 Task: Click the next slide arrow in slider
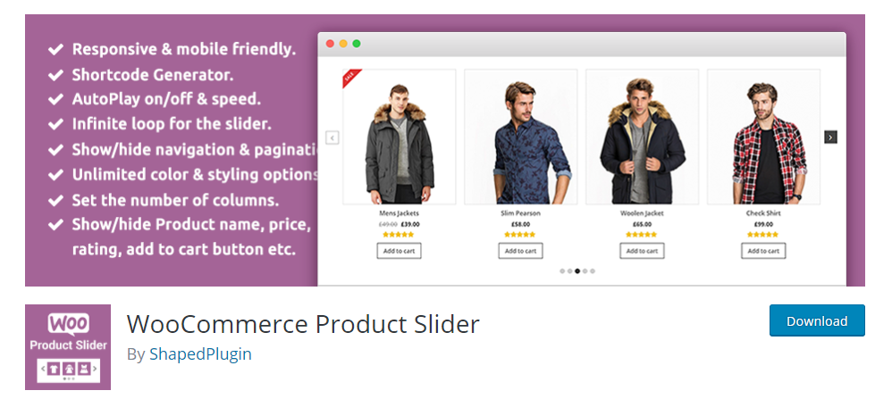[830, 137]
